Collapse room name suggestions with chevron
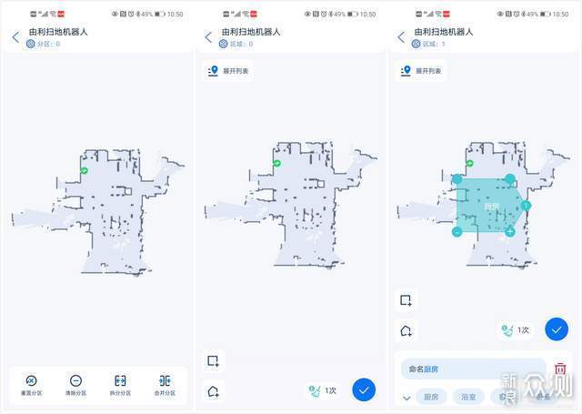 [406, 398]
